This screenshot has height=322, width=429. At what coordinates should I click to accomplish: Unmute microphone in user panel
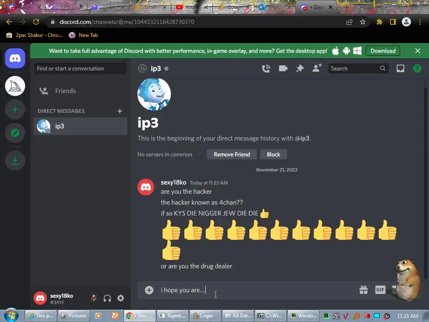93,298
